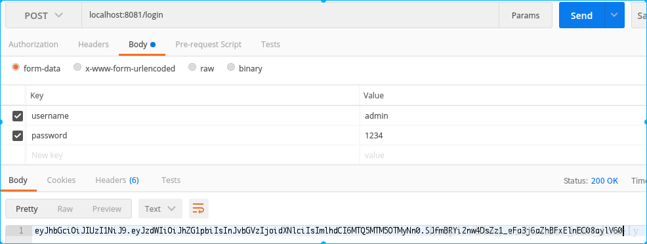The width and height of the screenshot is (647, 244).
Task: Toggle word wrap icon in response
Action: 198,209
